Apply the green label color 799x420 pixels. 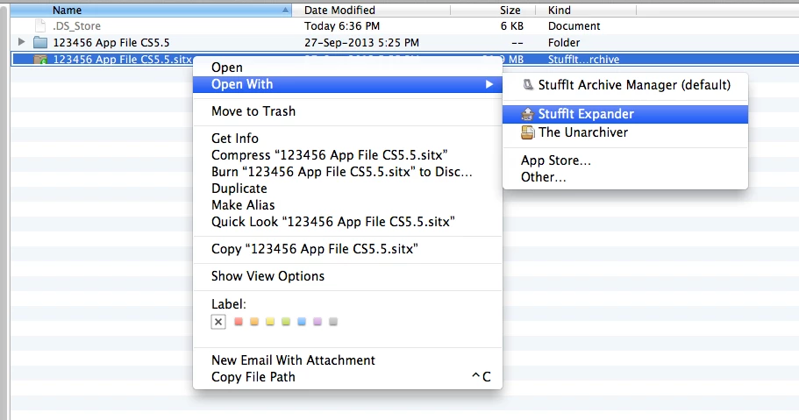[x=286, y=322]
